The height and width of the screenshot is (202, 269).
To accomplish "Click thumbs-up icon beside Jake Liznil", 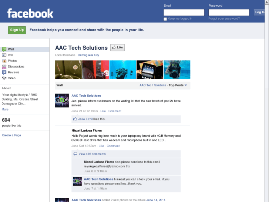I will (x=75, y=119).
